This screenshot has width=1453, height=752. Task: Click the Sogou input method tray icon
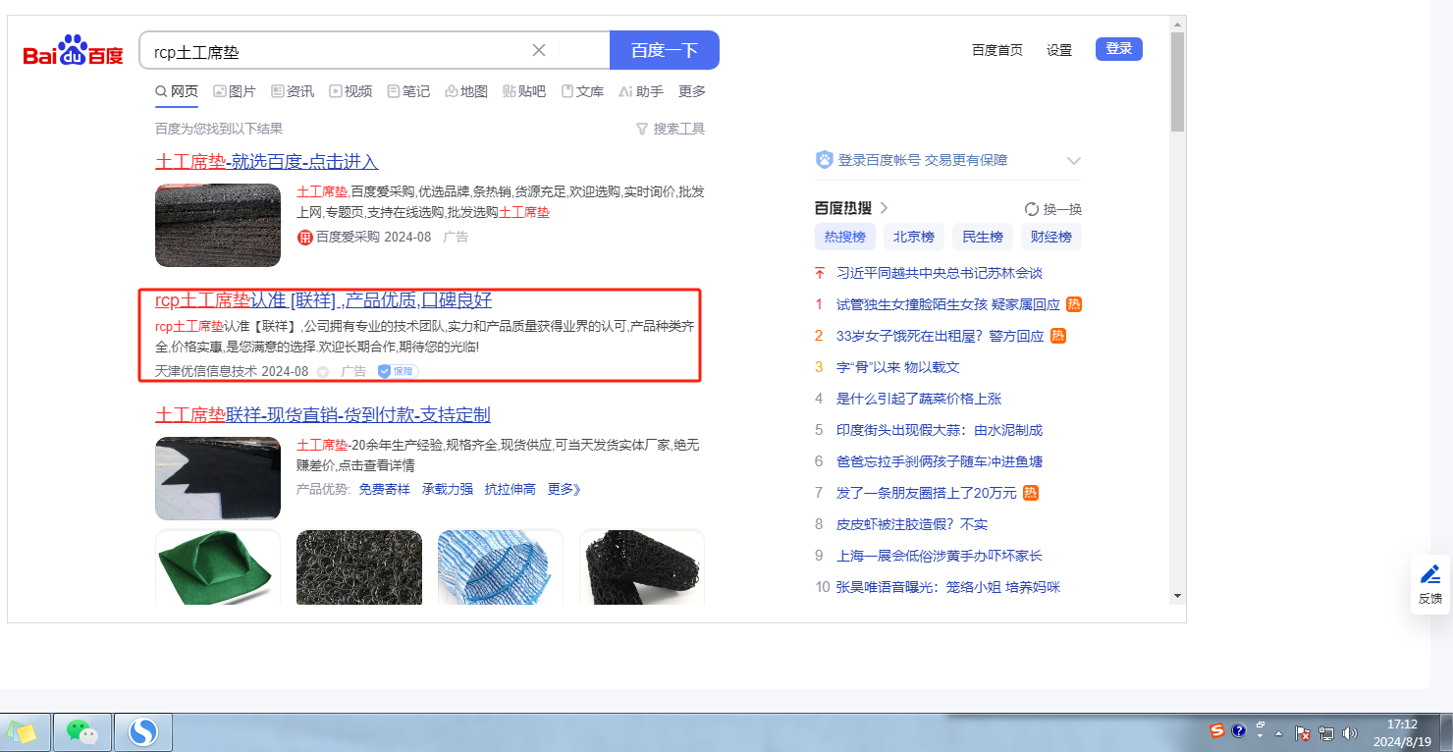pyautogui.click(x=1217, y=731)
